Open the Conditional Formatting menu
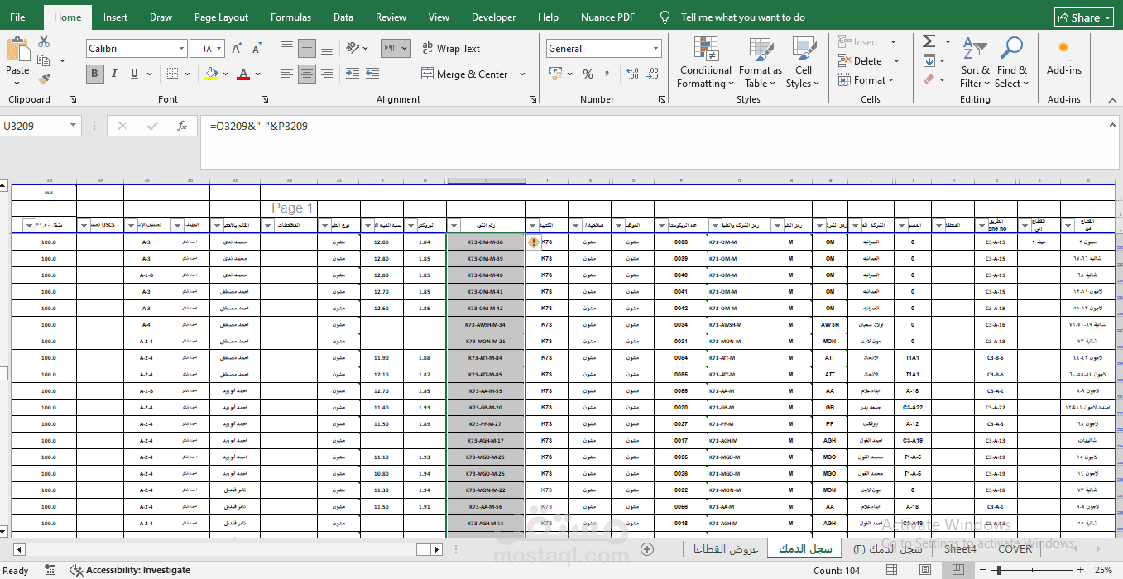This screenshot has height=579, width=1123. (x=705, y=63)
